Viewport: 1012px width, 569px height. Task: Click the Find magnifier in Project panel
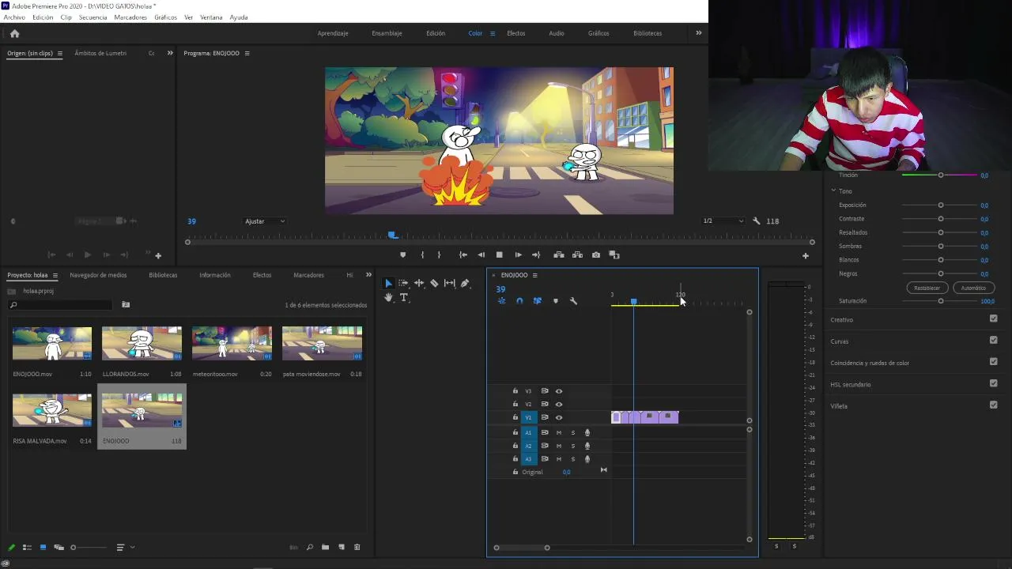click(309, 547)
